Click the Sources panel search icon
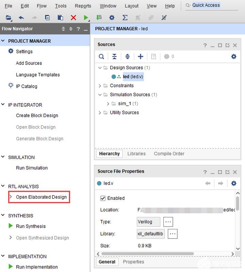 (101, 57)
